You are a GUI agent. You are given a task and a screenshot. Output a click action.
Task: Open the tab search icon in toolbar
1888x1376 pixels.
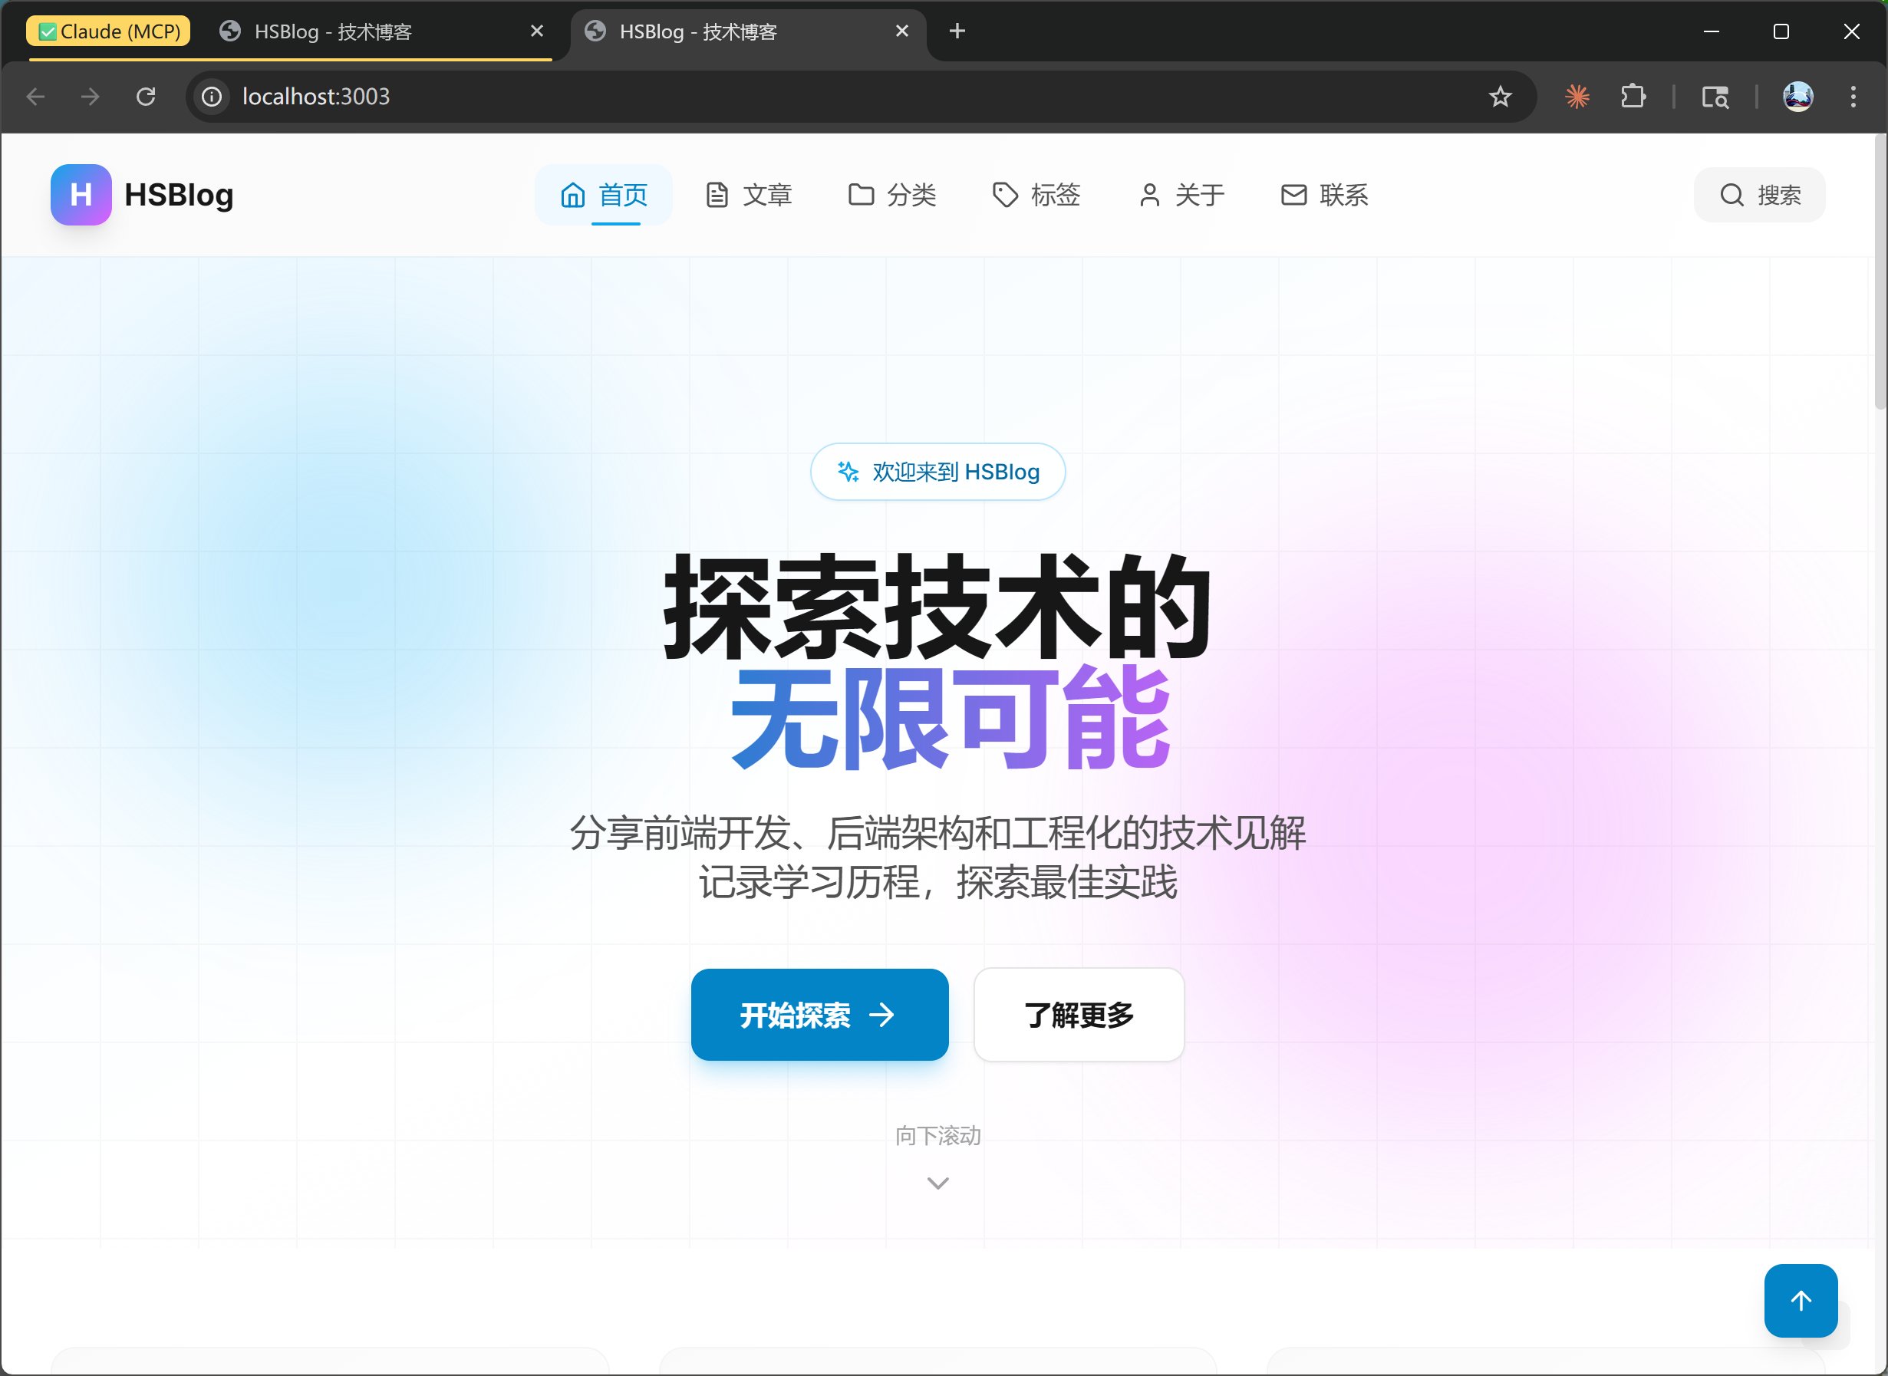coord(1715,97)
